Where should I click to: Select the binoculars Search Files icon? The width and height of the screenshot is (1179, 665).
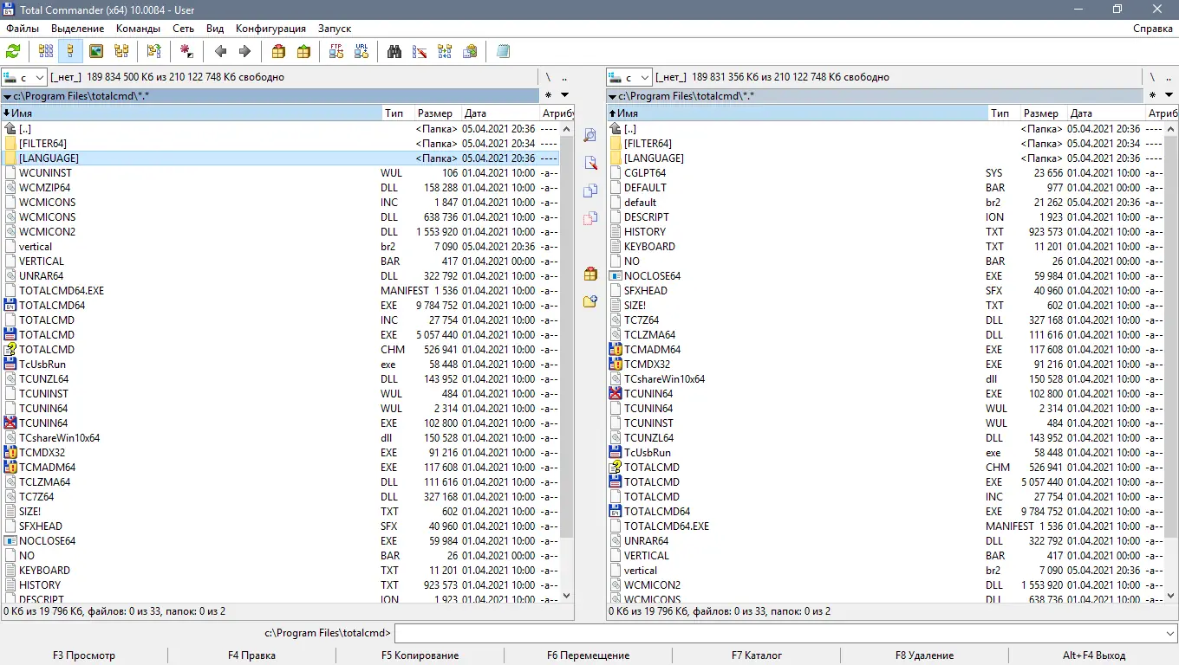(x=394, y=51)
